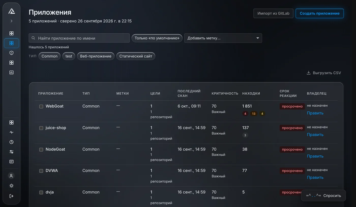Open the highlighted active grid sidebar icon
The image size is (356, 207).
(x=11, y=43)
